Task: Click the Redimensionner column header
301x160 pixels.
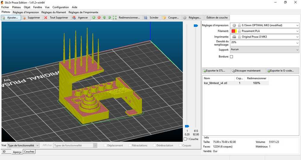Action: click(x=257, y=78)
